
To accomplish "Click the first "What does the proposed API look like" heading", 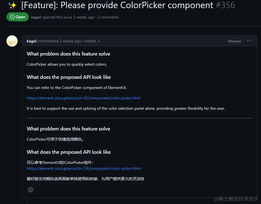I will click(x=69, y=77).
